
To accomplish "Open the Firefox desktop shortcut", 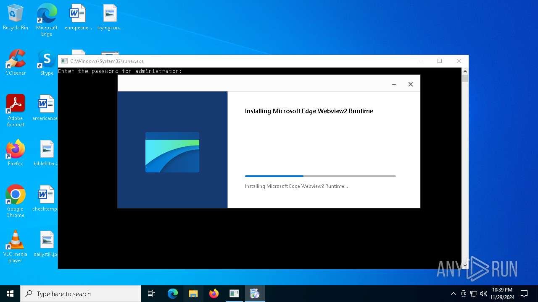I will pyautogui.click(x=16, y=154).
